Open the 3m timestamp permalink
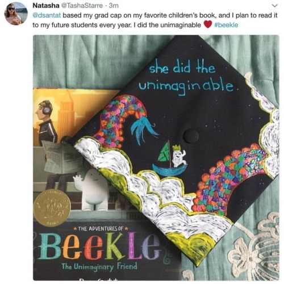The image size is (284, 284). (114, 6)
